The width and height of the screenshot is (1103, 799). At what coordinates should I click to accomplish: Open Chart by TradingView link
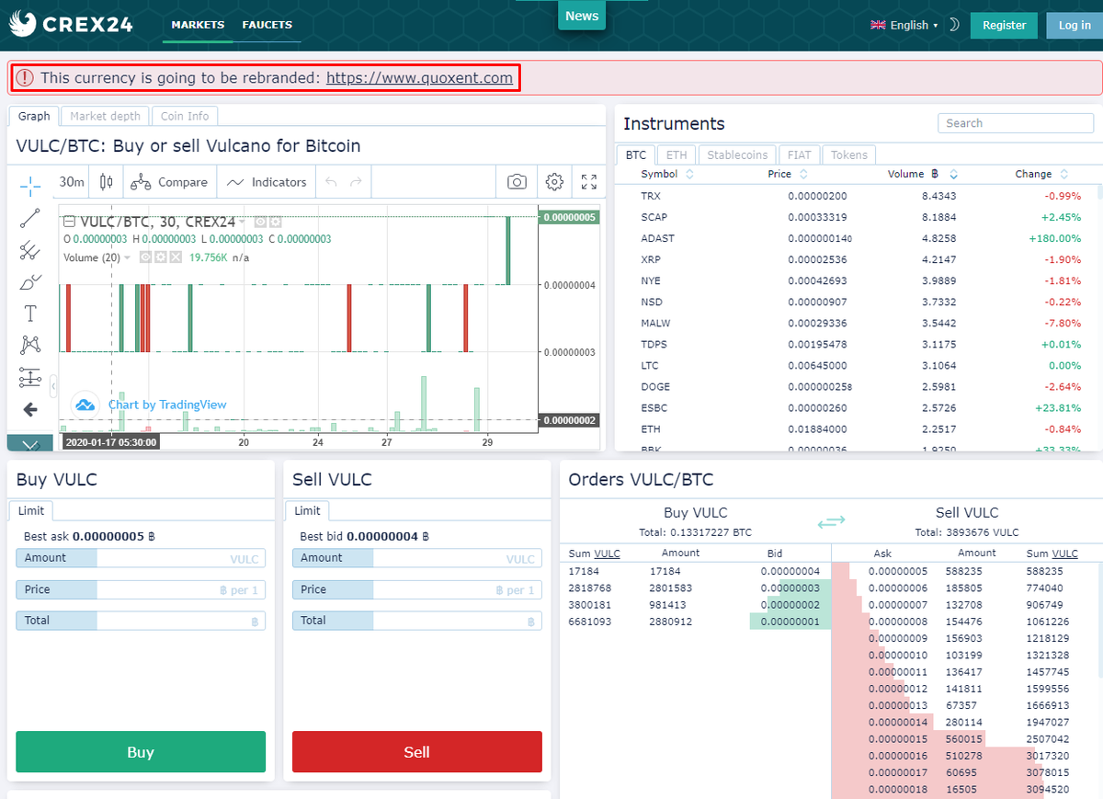(x=167, y=405)
